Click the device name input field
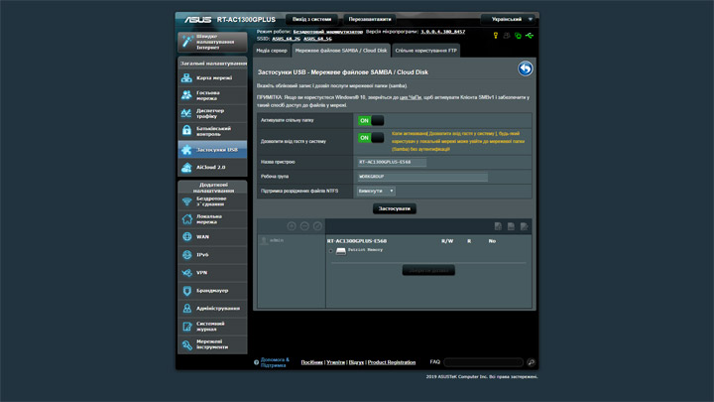This screenshot has height=402, width=714. tap(392, 162)
